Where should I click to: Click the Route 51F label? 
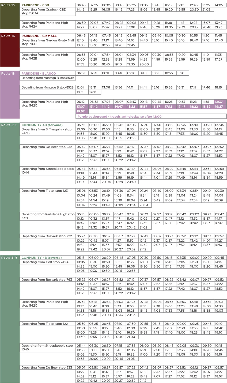pos(9,125)
